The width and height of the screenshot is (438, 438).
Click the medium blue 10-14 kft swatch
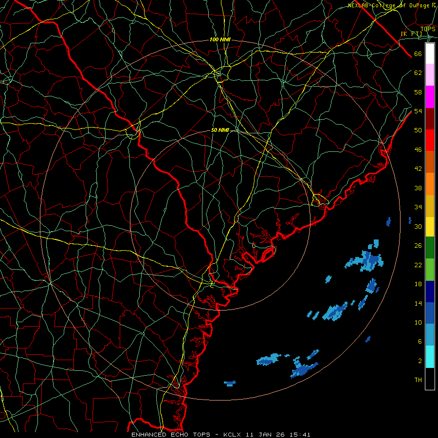pyautogui.click(x=430, y=313)
